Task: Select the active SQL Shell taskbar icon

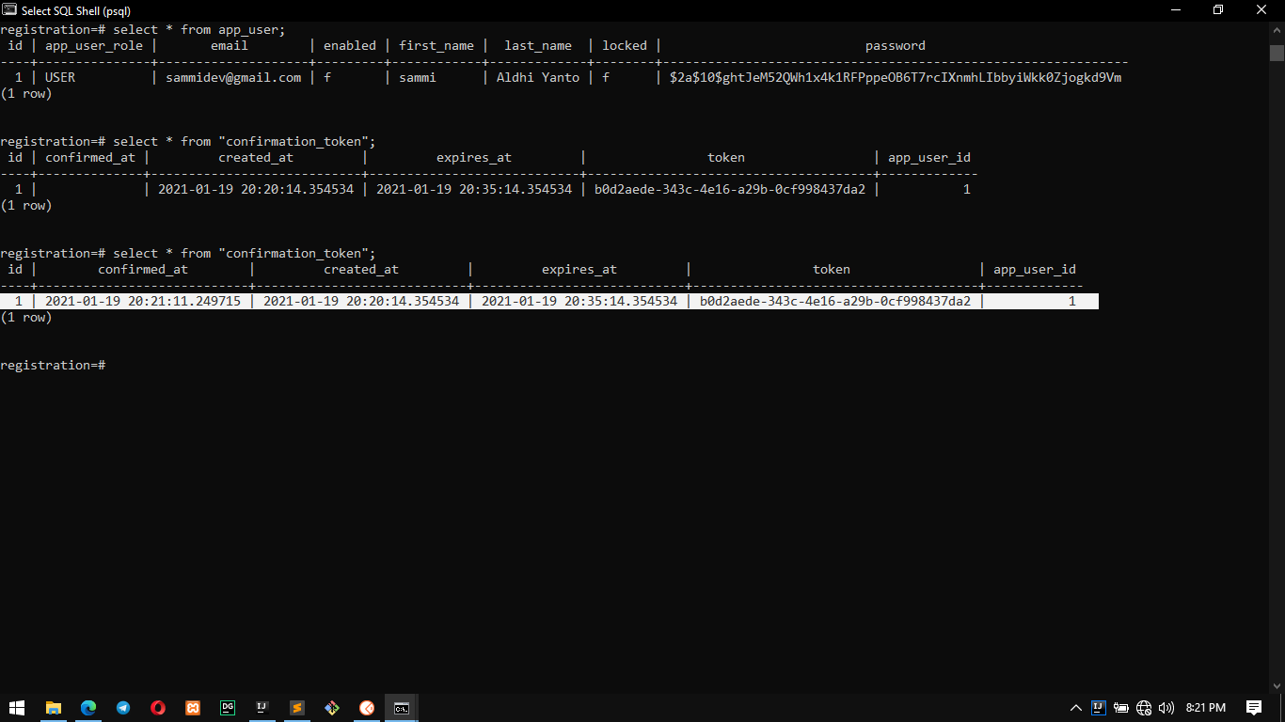Action: (x=401, y=708)
